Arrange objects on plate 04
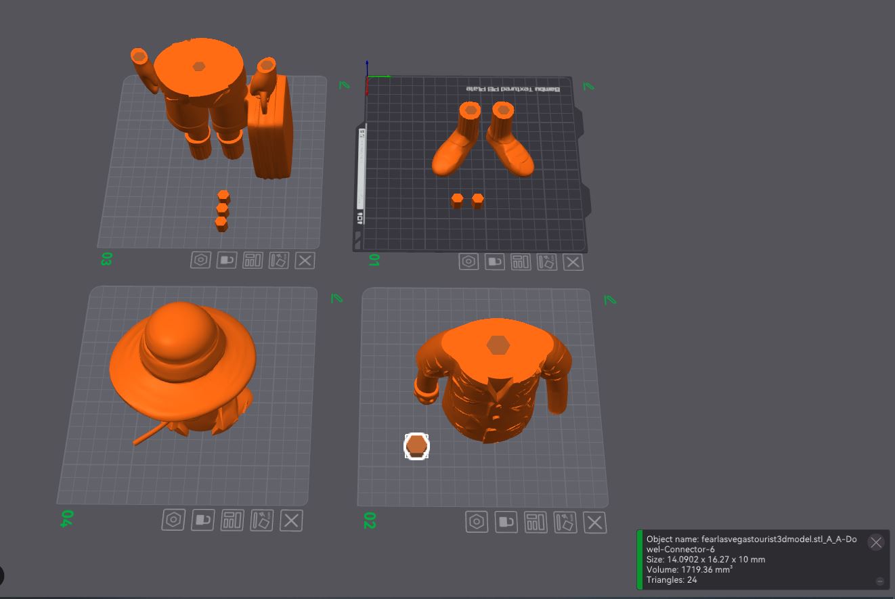 coord(232,520)
